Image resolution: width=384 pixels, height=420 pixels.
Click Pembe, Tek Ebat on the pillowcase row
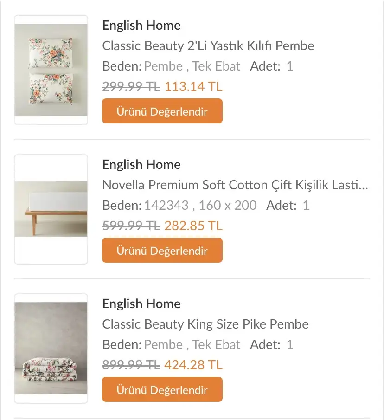point(192,66)
